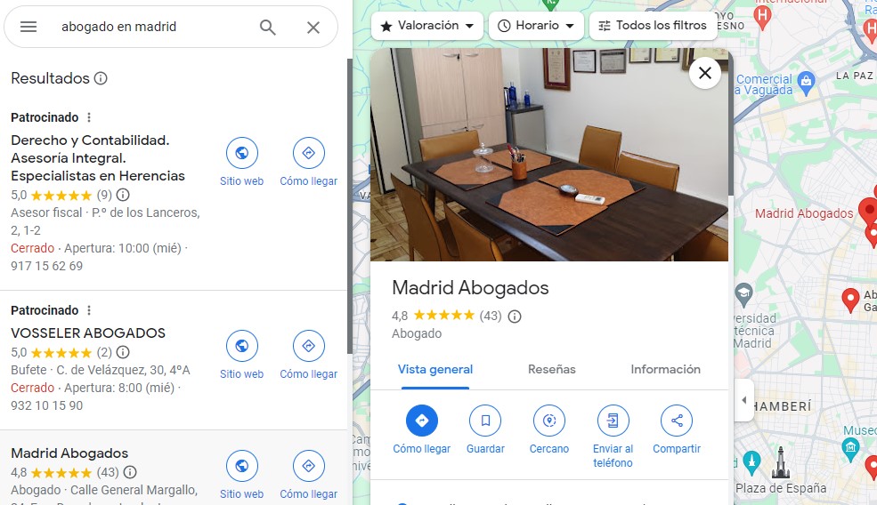Switch to the Reseñas tab

click(551, 369)
